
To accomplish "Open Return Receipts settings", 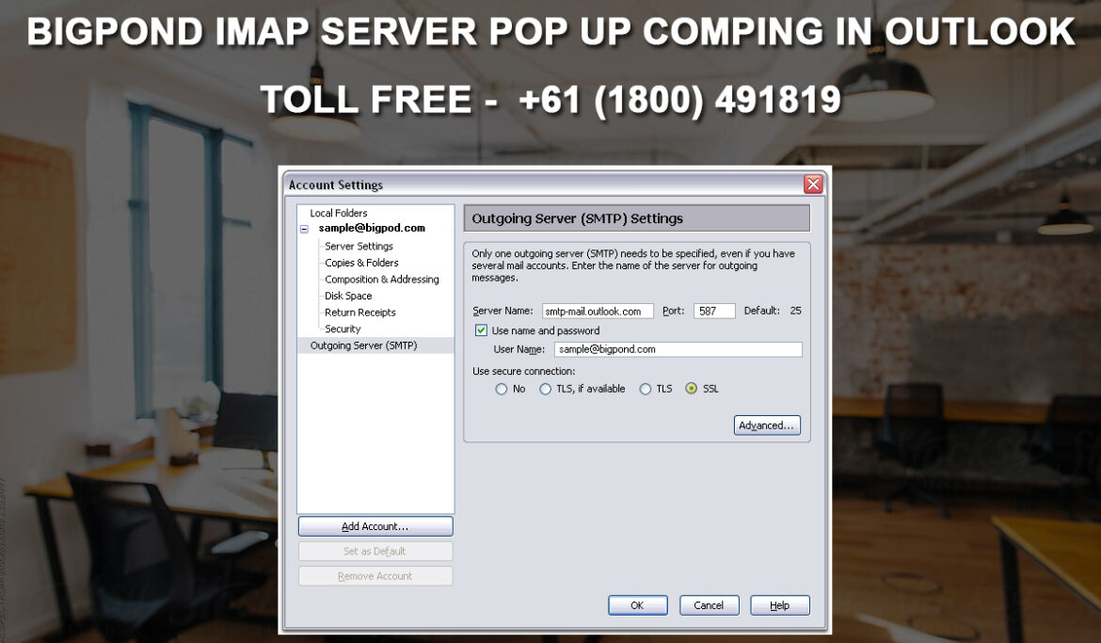I will click(360, 312).
